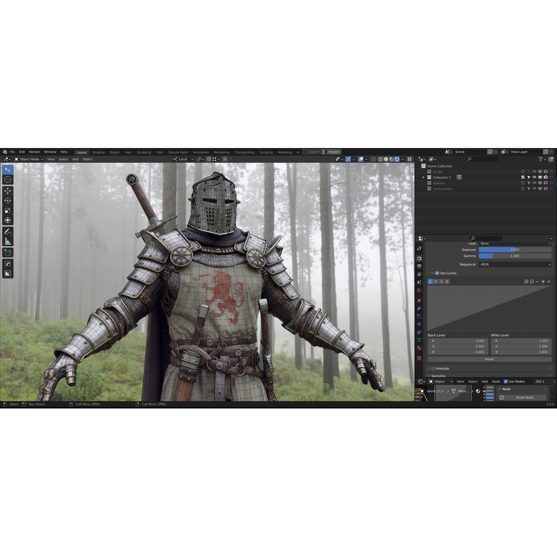The height and width of the screenshot is (557, 557).
Task: Switch to the Compositing workspace tab
Action: (x=244, y=152)
